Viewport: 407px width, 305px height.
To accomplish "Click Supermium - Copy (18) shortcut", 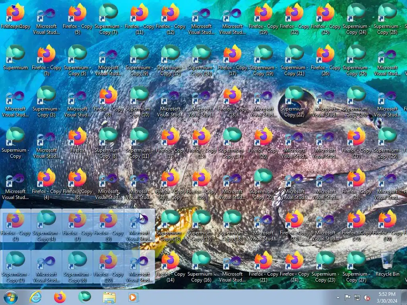I will [232, 226].
